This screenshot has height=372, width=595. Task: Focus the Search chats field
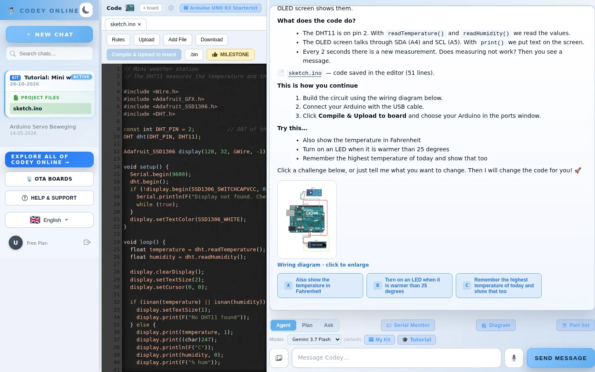[49, 54]
